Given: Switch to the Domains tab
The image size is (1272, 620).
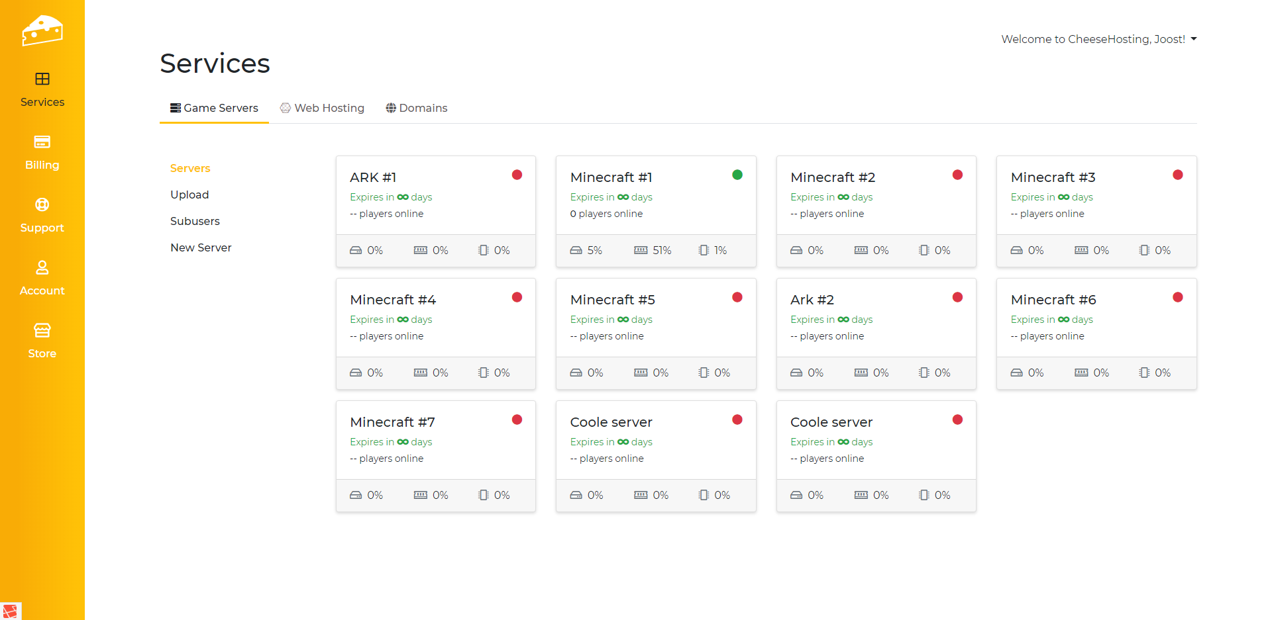Looking at the screenshot, I should (x=416, y=108).
